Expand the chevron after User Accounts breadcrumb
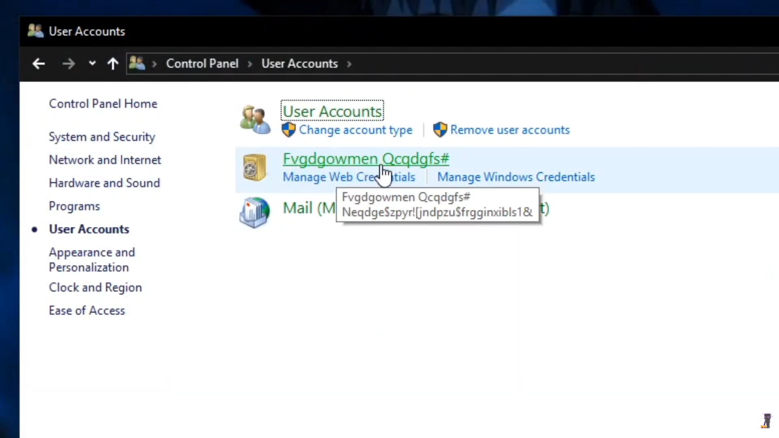 pos(349,64)
